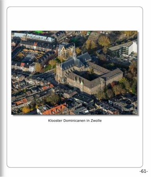Screen dimensions: 151x177
Task: Click the white modern building in photo
Action: click(133, 48)
